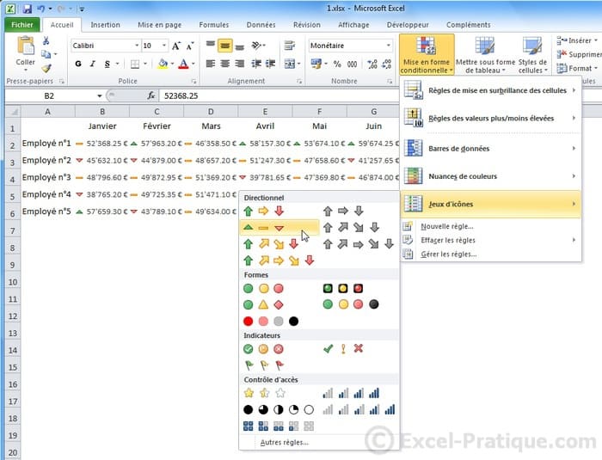Screen dimensions: 602x460
Task: Open the Monétaire number format dropdown
Action: 389,46
